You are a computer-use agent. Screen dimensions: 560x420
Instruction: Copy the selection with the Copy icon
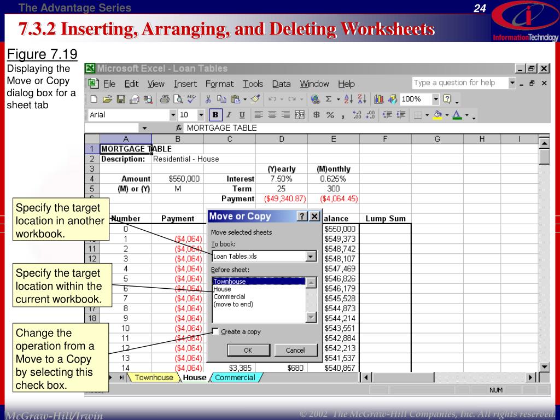pyautogui.click(x=222, y=100)
